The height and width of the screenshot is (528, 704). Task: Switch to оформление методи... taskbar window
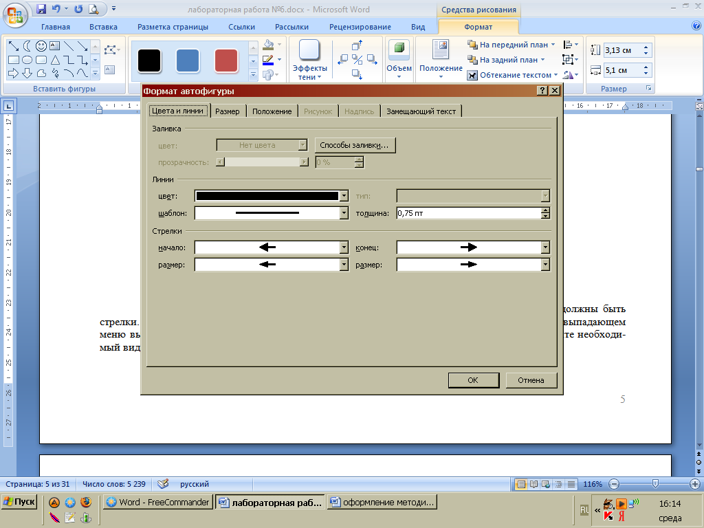click(x=382, y=502)
